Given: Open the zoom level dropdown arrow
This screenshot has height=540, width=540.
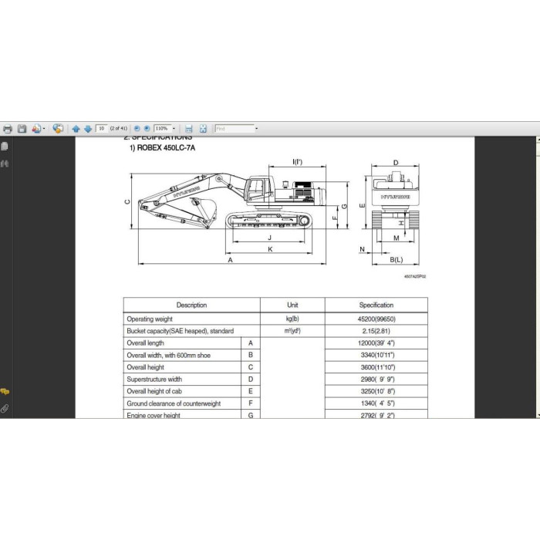Looking at the screenshot, I should 174,129.
